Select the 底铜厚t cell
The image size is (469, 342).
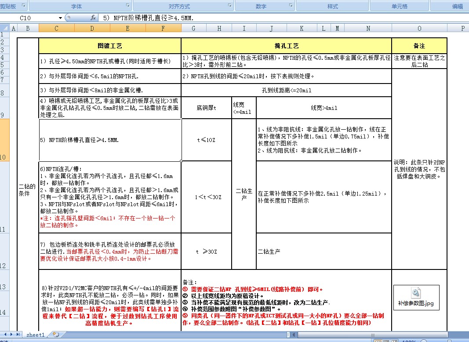pyautogui.click(x=207, y=108)
